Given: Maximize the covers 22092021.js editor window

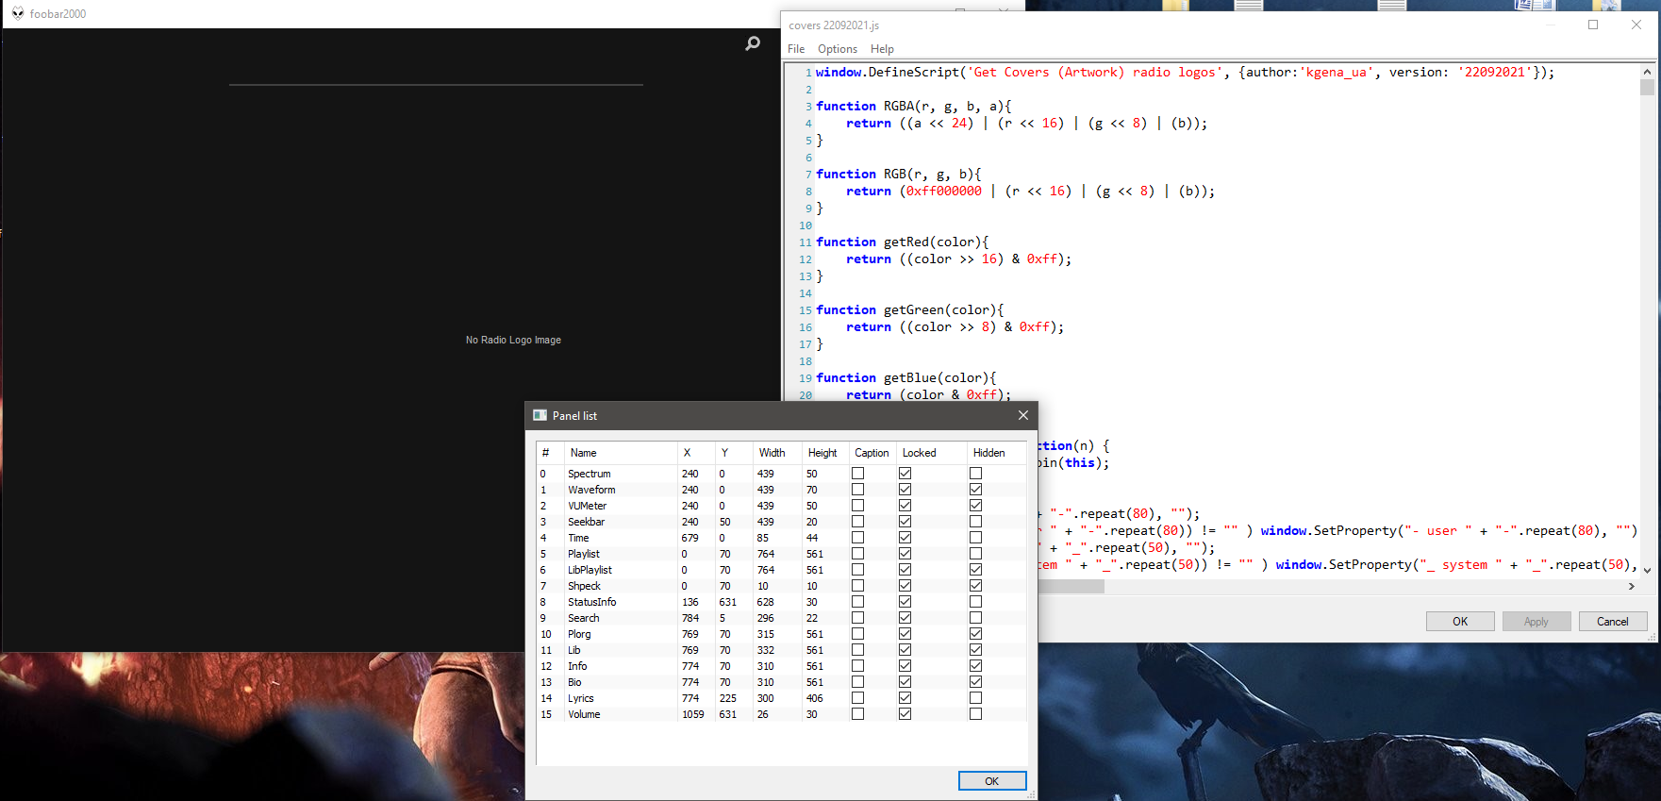Looking at the screenshot, I should [1593, 25].
